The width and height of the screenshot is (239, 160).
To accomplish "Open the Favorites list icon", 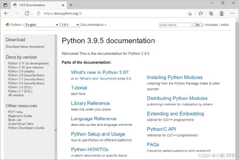I will [201, 13].
